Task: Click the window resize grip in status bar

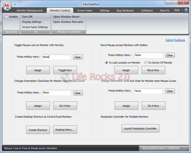Action: [x=188, y=149]
